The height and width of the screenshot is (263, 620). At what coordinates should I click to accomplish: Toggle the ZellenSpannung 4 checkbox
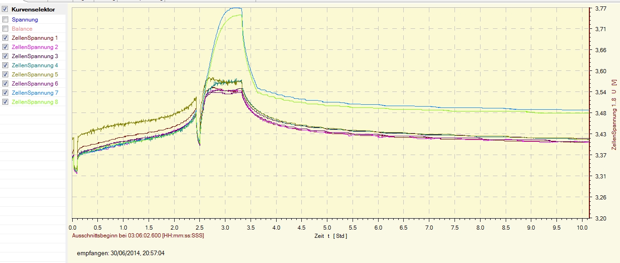coord(5,65)
